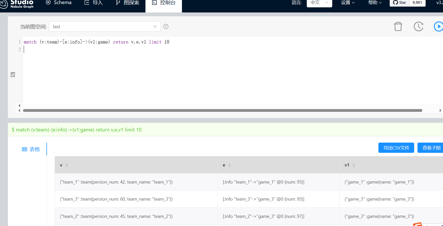Click the GitHub Star button
The height and width of the screenshot is (226, 443).
(x=400, y=3)
